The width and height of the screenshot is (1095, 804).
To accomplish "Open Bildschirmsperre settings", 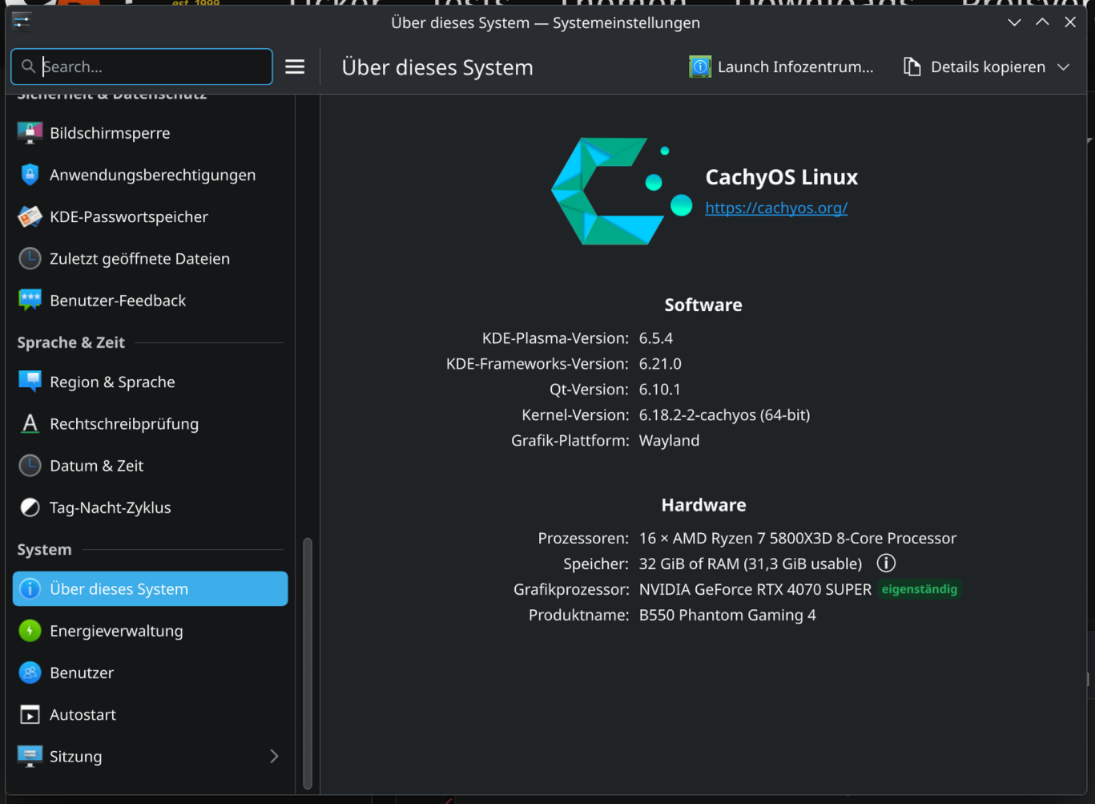I will 151,133.
